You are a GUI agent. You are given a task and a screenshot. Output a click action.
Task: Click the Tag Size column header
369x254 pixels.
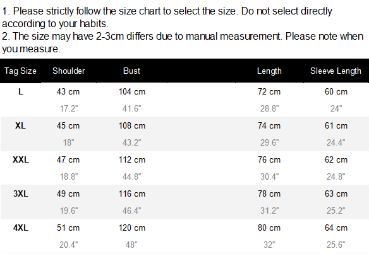20,71
